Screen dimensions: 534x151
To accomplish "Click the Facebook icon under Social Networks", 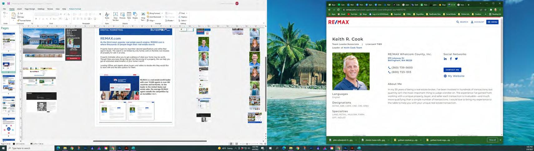I will click(451, 59).
